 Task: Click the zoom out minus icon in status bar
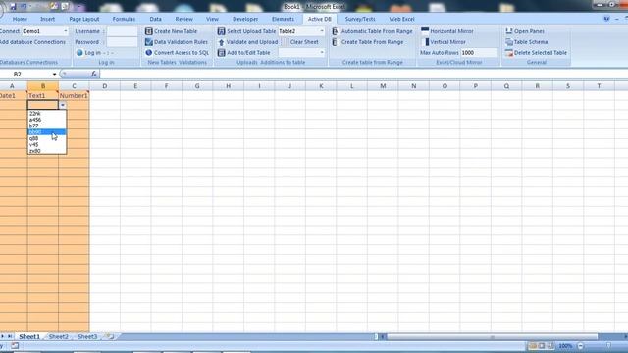pyautogui.click(x=580, y=346)
